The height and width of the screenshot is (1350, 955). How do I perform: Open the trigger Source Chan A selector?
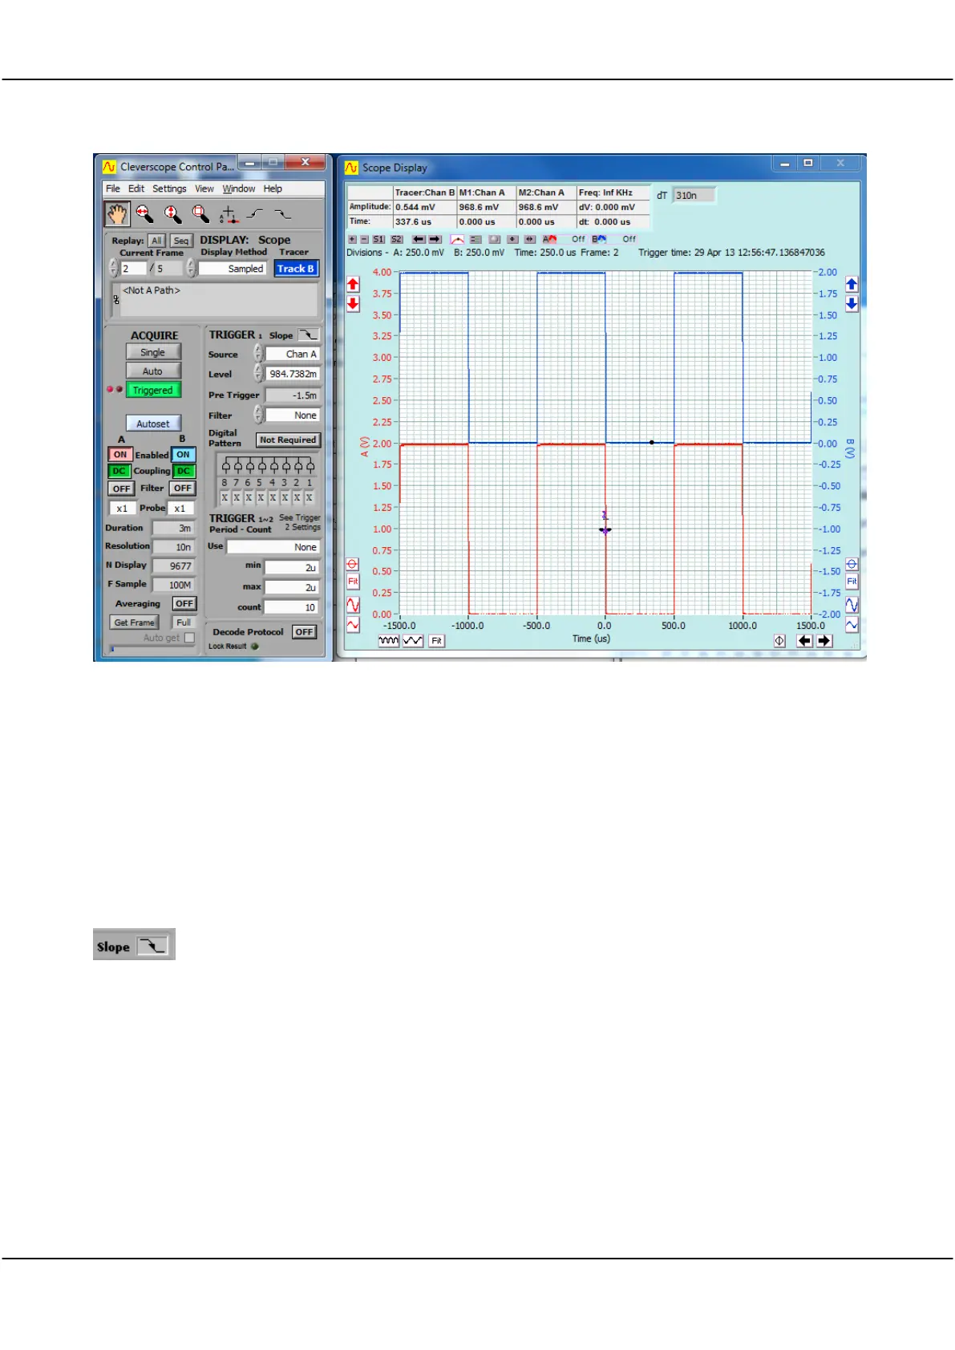(292, 354)
